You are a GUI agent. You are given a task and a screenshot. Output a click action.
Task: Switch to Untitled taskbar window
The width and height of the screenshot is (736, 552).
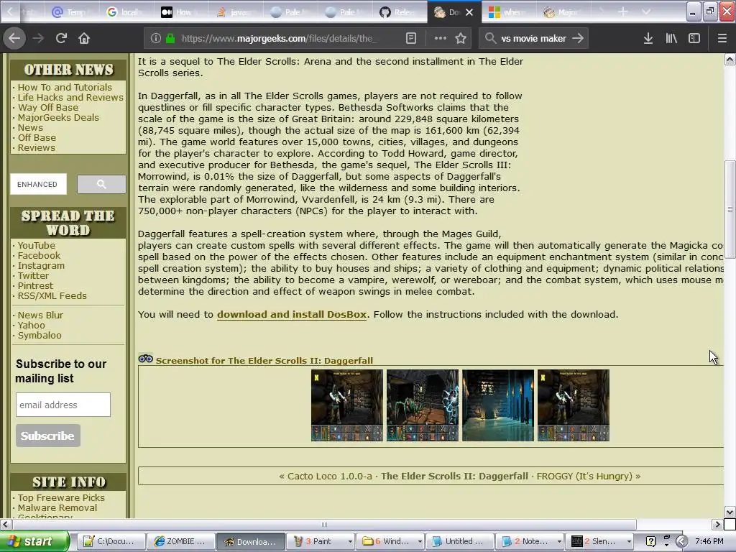coord(460,542)
